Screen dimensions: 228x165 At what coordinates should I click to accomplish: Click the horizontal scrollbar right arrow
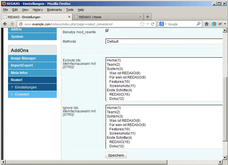pyautogui.click(x=220, y=162)
